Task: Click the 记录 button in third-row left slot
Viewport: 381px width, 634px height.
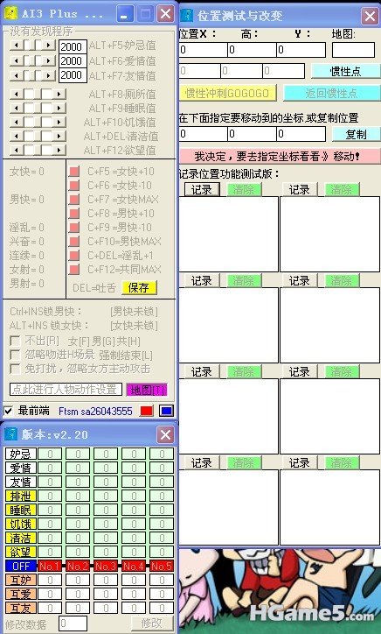Action: point(202,371)
